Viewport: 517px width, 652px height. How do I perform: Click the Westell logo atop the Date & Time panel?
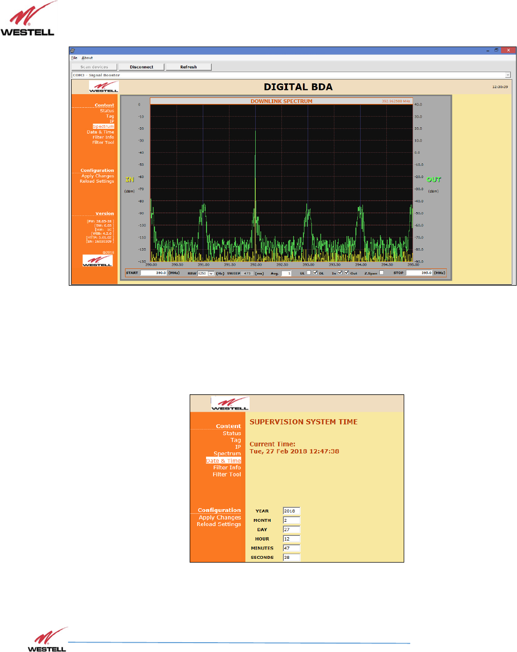tap(230, 403)
